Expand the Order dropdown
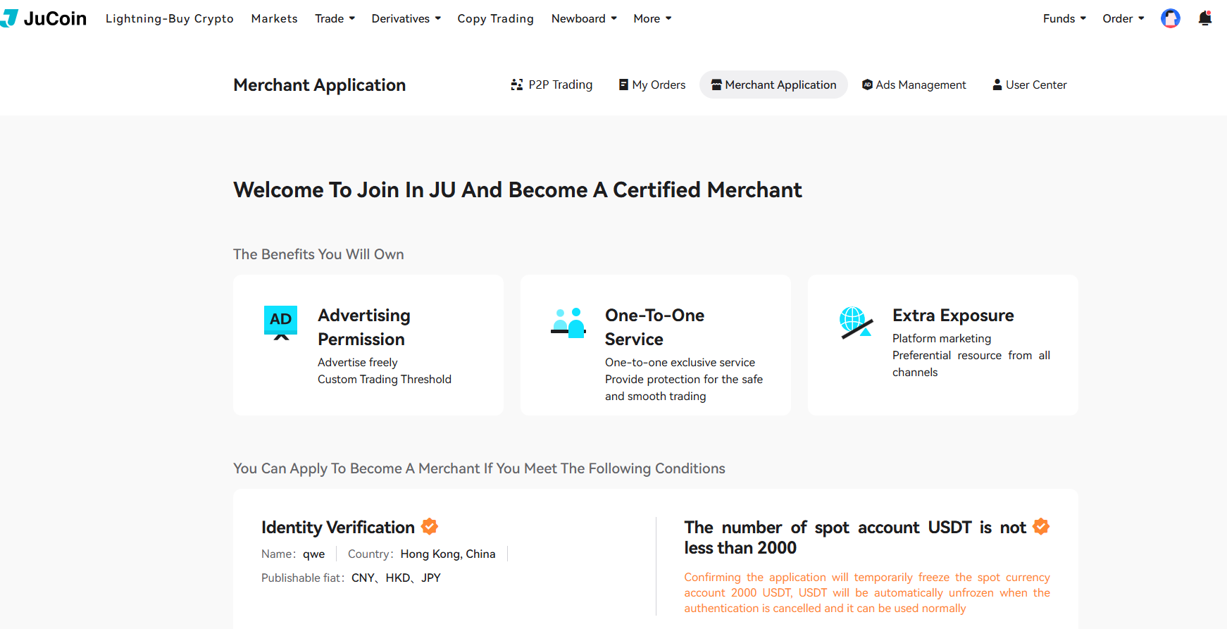Image resolution: width=1227 pixels, height=629 pixels. coord(1123,18)
